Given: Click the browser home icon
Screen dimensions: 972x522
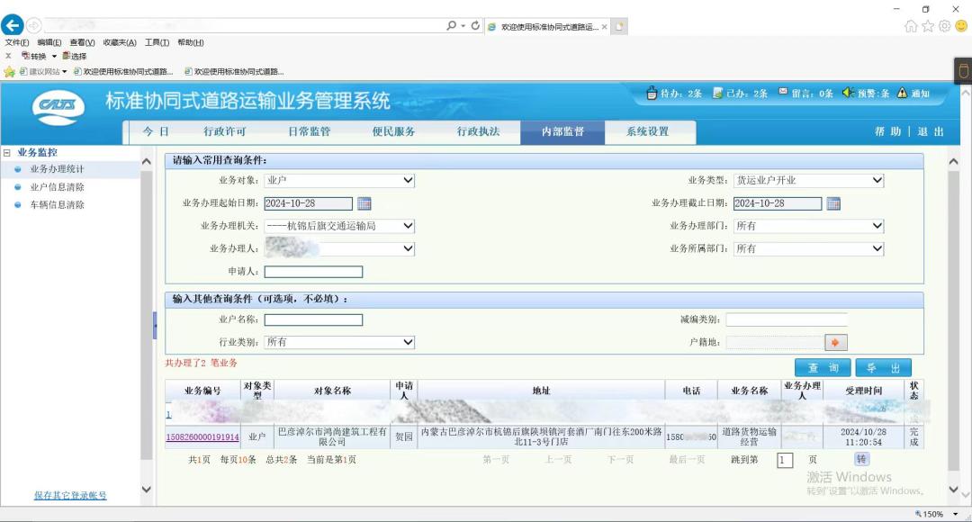Looking at the screenshot, I should (x=912, y=26).
